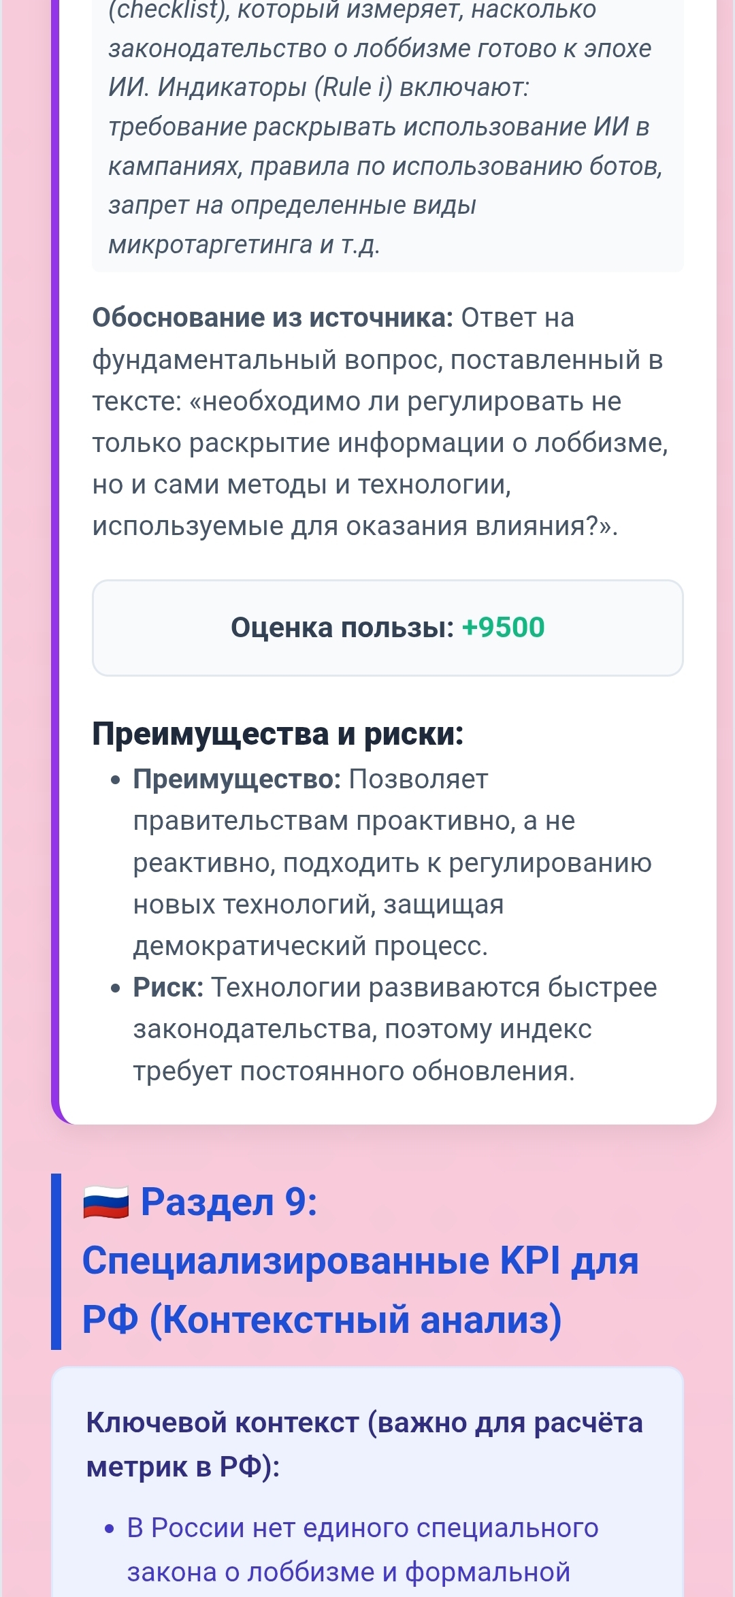Click the bullet dot before Риск
Viewport: 735px width, 1597px height.
pyautogui.click(x=116, y=988)
